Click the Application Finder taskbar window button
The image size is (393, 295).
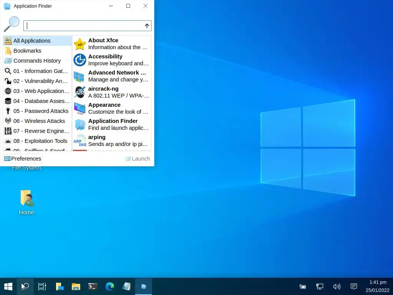[144, 287]
